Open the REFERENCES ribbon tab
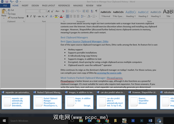This screenshot has height=124, width=174. tap(64, 5)
